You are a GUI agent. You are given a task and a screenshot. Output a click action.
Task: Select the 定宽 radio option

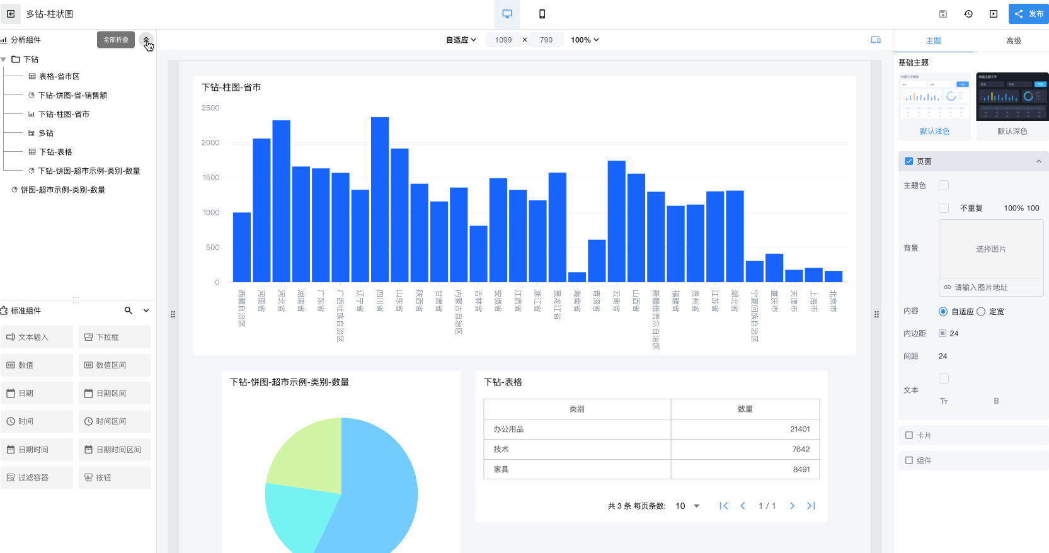click(981, 312)
